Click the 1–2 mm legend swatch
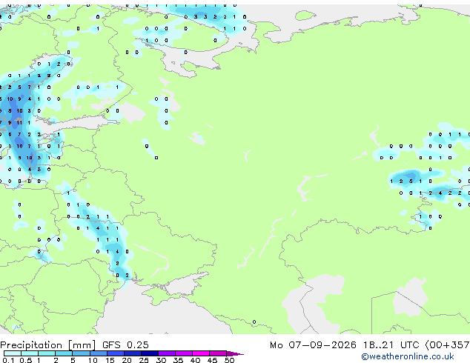The image size is (470, 363). click(x=47, y=353)
